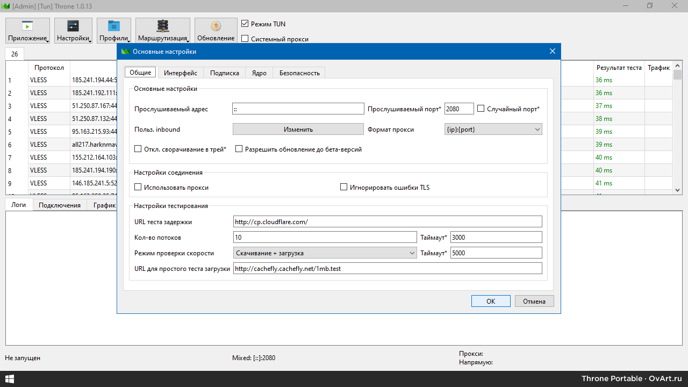
Task: Confirm settings with OK button
Action: [490, 302]
